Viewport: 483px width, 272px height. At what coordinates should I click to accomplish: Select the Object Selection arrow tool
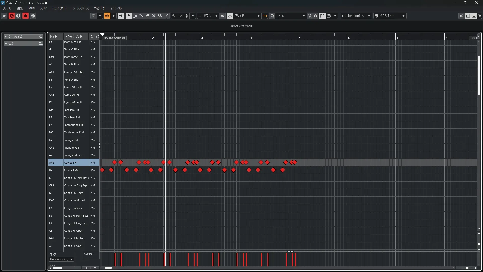click(129, 16)
